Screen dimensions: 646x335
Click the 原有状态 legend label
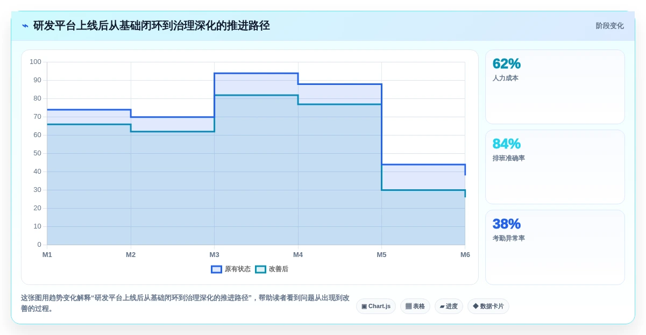[x=237, y=269]
